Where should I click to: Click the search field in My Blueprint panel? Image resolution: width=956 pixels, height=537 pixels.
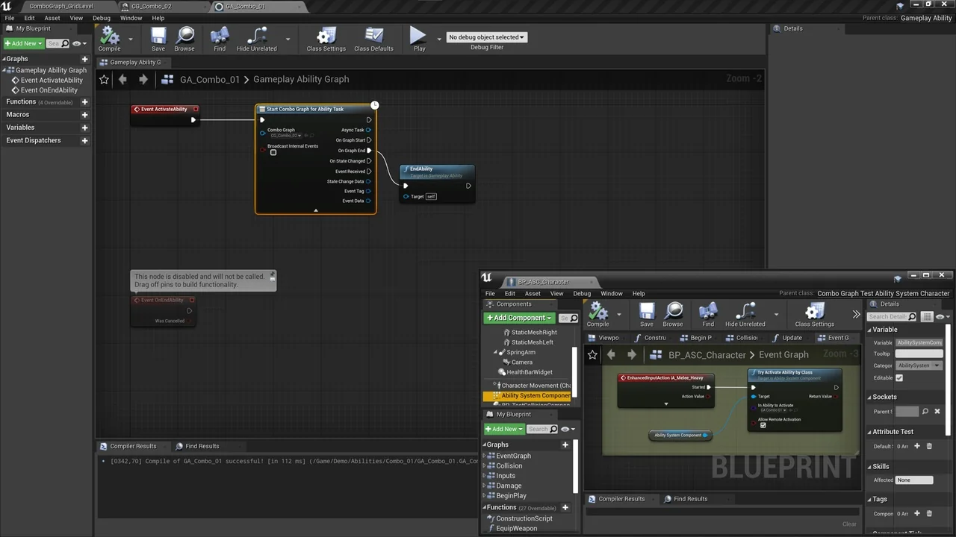[58, 43]
